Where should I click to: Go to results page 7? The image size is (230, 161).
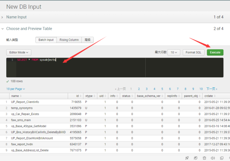coord(178,89)
